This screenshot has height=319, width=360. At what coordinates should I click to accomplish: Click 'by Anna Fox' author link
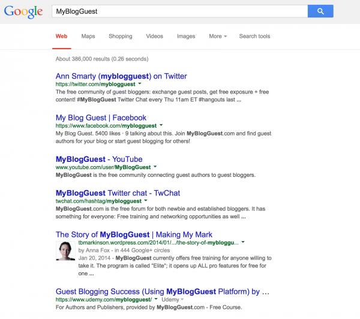coord(94,251)
